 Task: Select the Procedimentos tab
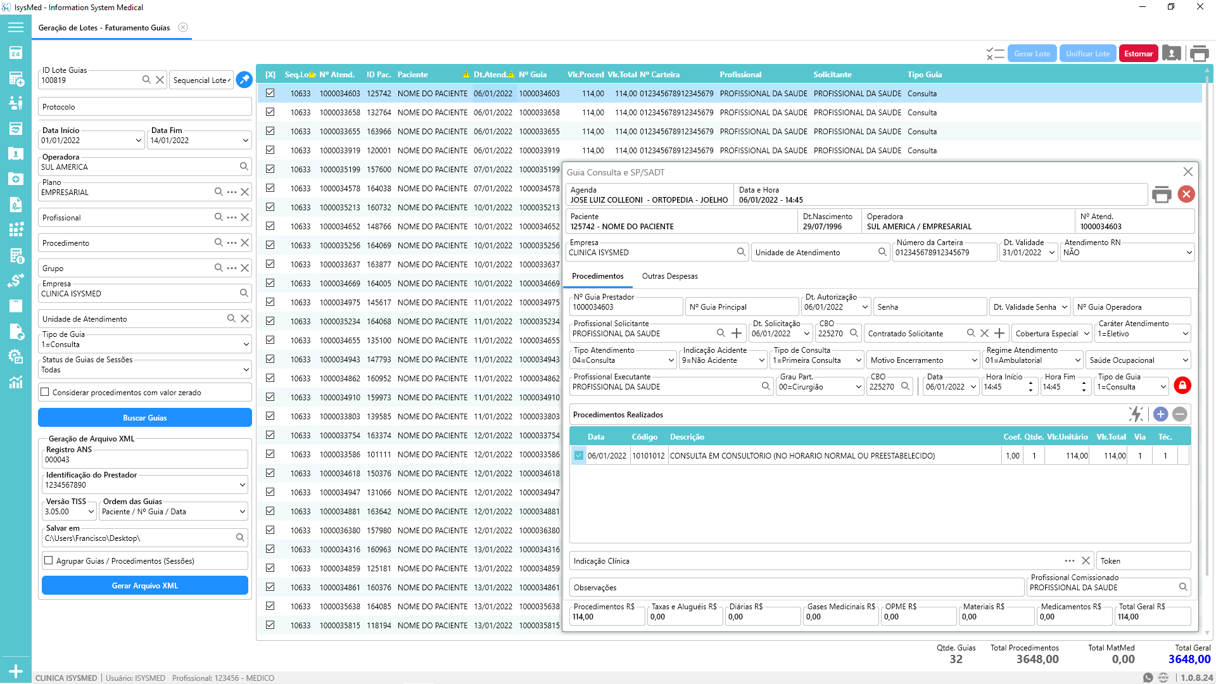(597, 276)
